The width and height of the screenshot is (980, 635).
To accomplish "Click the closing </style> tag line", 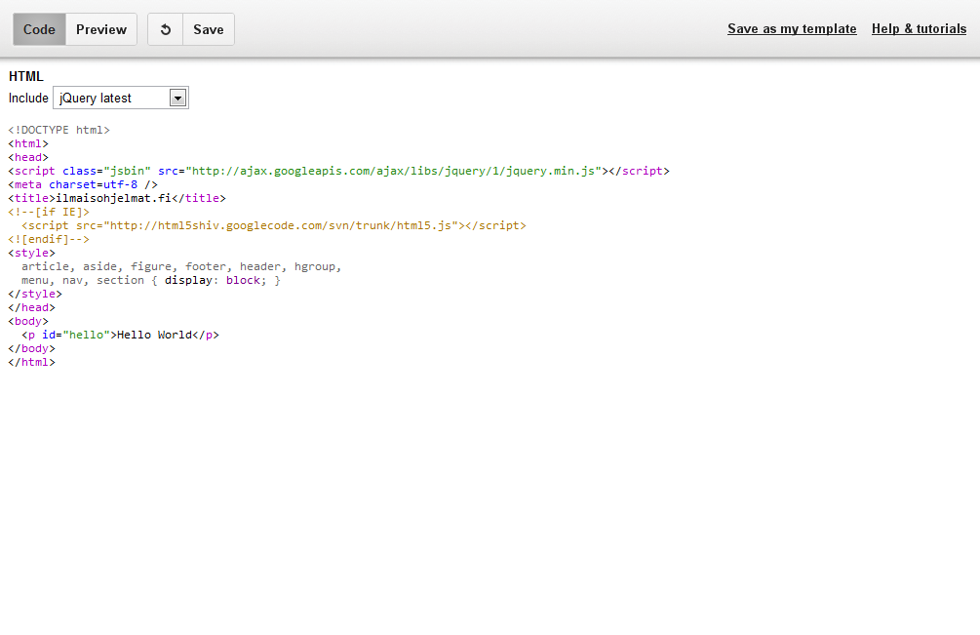I will point(35,294).
